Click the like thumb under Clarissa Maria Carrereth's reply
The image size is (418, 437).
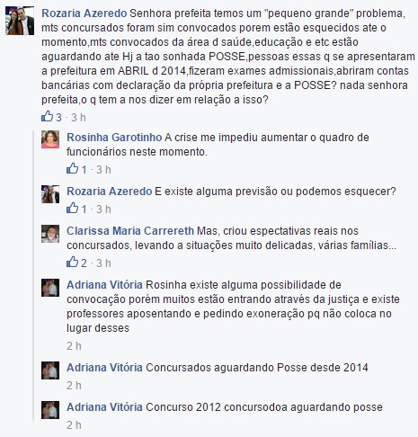[x=72, y=263]
